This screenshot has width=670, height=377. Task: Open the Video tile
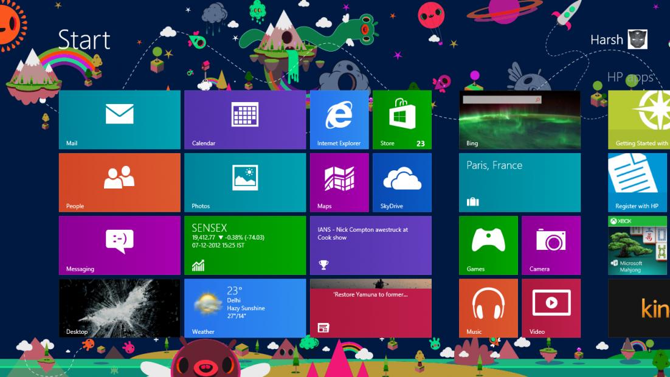point(551,308)
